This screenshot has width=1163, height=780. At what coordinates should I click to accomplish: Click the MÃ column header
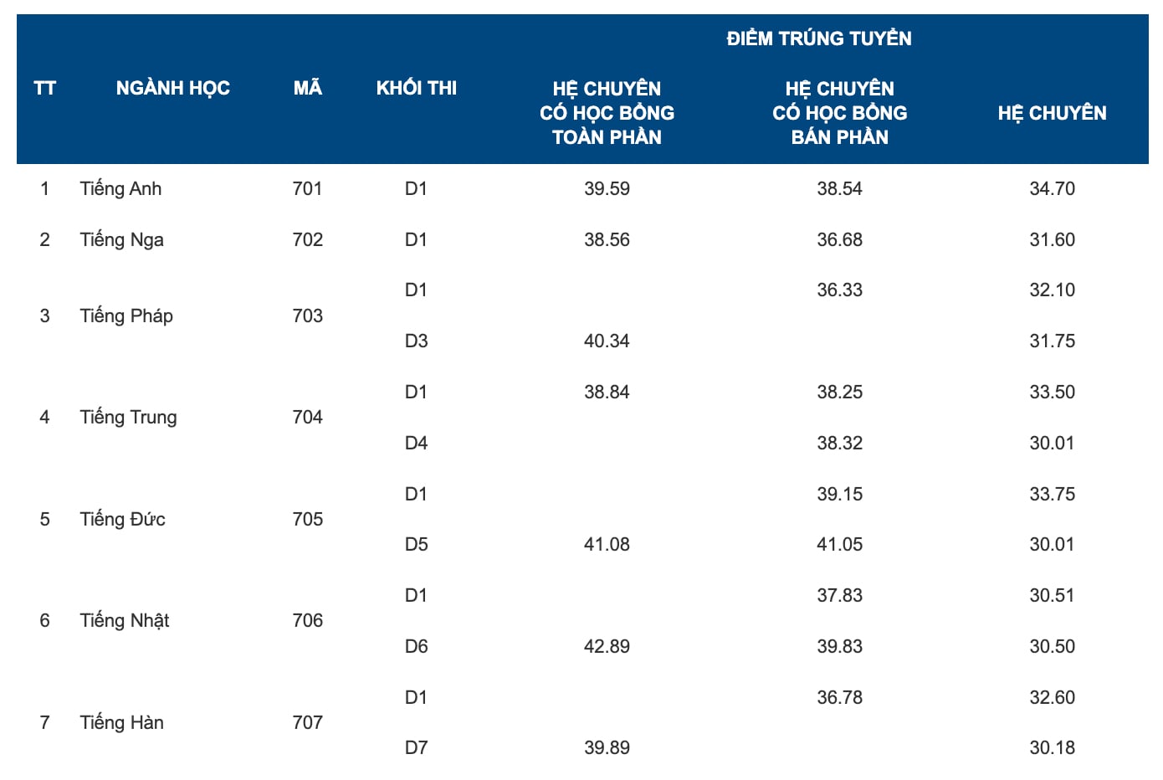[x=307, y=88]
